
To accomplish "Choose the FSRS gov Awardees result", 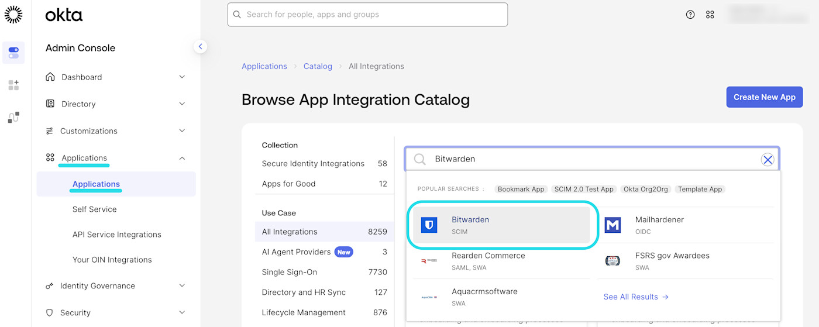I will [686, 261].
